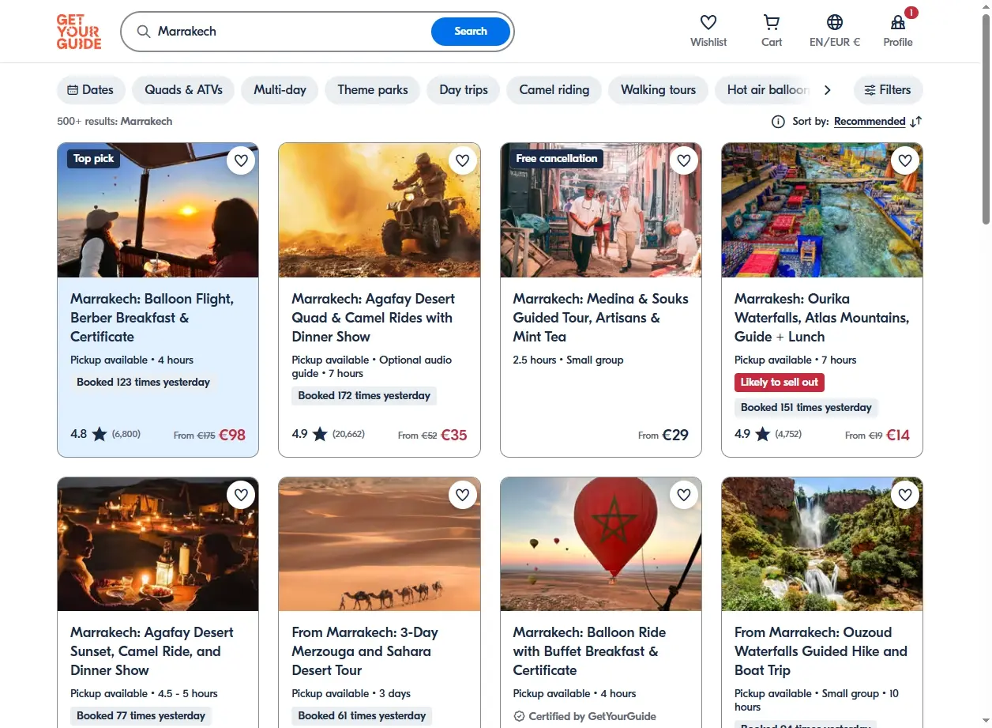The image size is (992, 728).
Task: Select the Quads & ATVs category chip
Action: pos(183,89)
